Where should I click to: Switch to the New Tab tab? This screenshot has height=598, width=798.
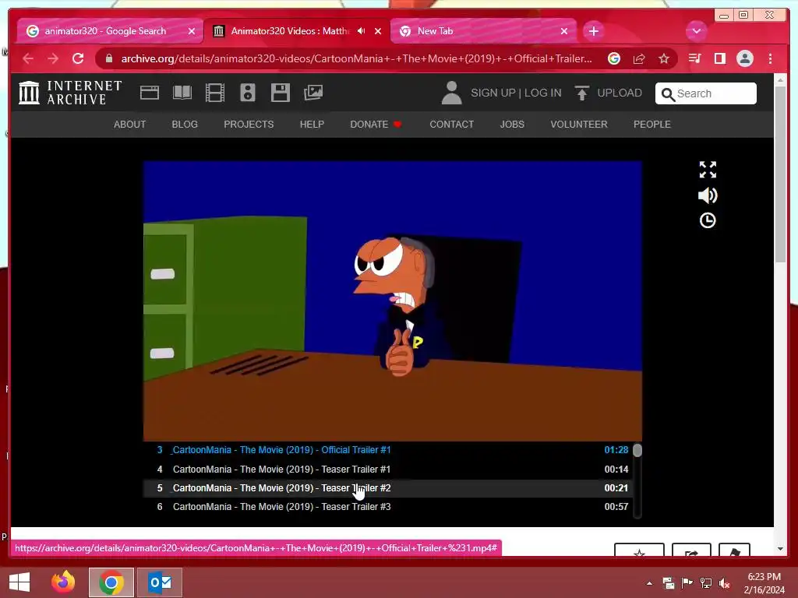[x=482, y=31]
